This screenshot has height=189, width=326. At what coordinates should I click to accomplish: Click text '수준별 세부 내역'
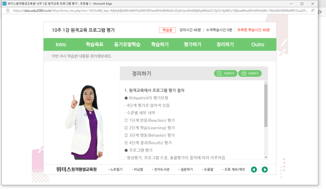point(141,113)
